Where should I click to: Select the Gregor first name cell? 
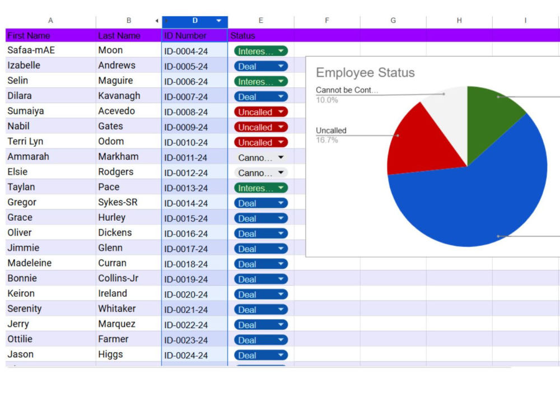pyautogui.click(x=51, y=202)
